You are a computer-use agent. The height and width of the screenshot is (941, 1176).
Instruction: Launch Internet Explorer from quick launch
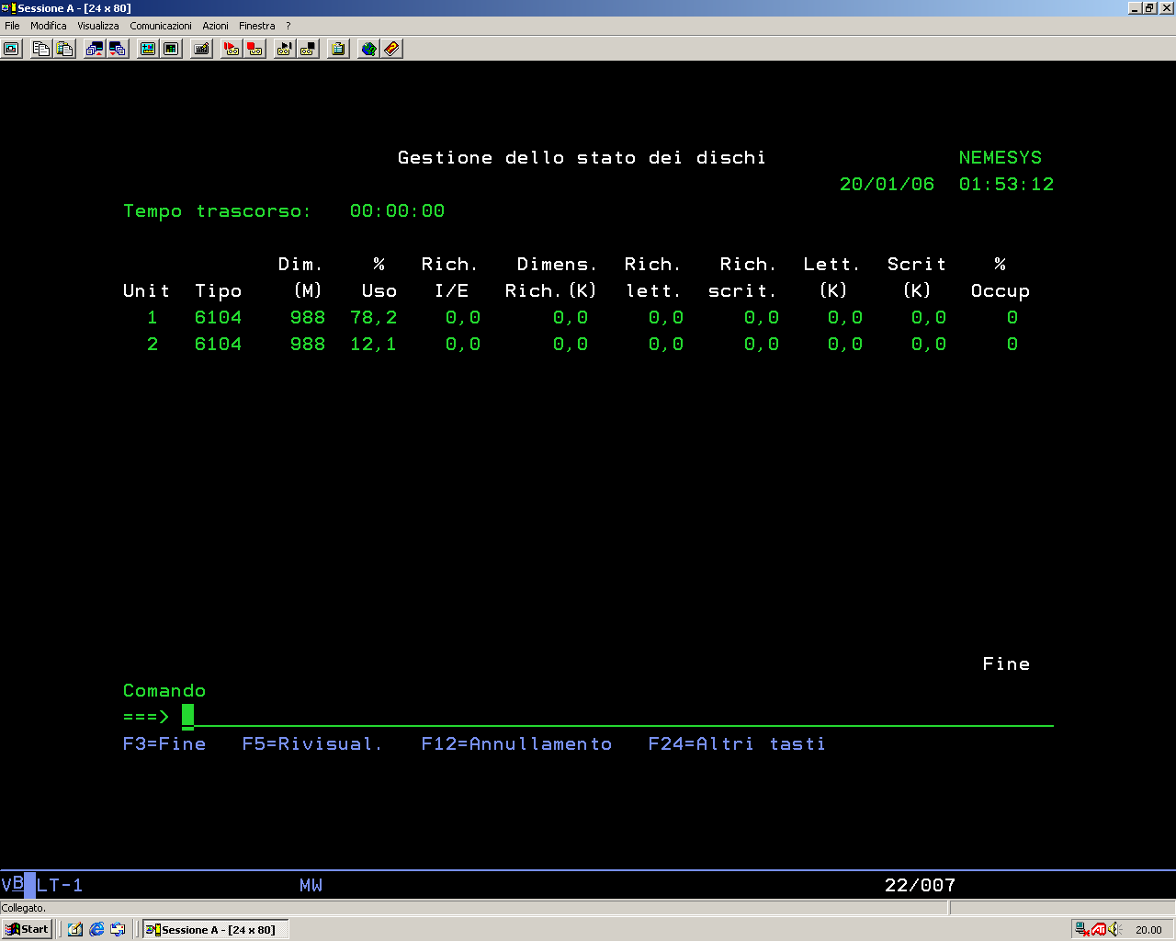tap(96, 929)
